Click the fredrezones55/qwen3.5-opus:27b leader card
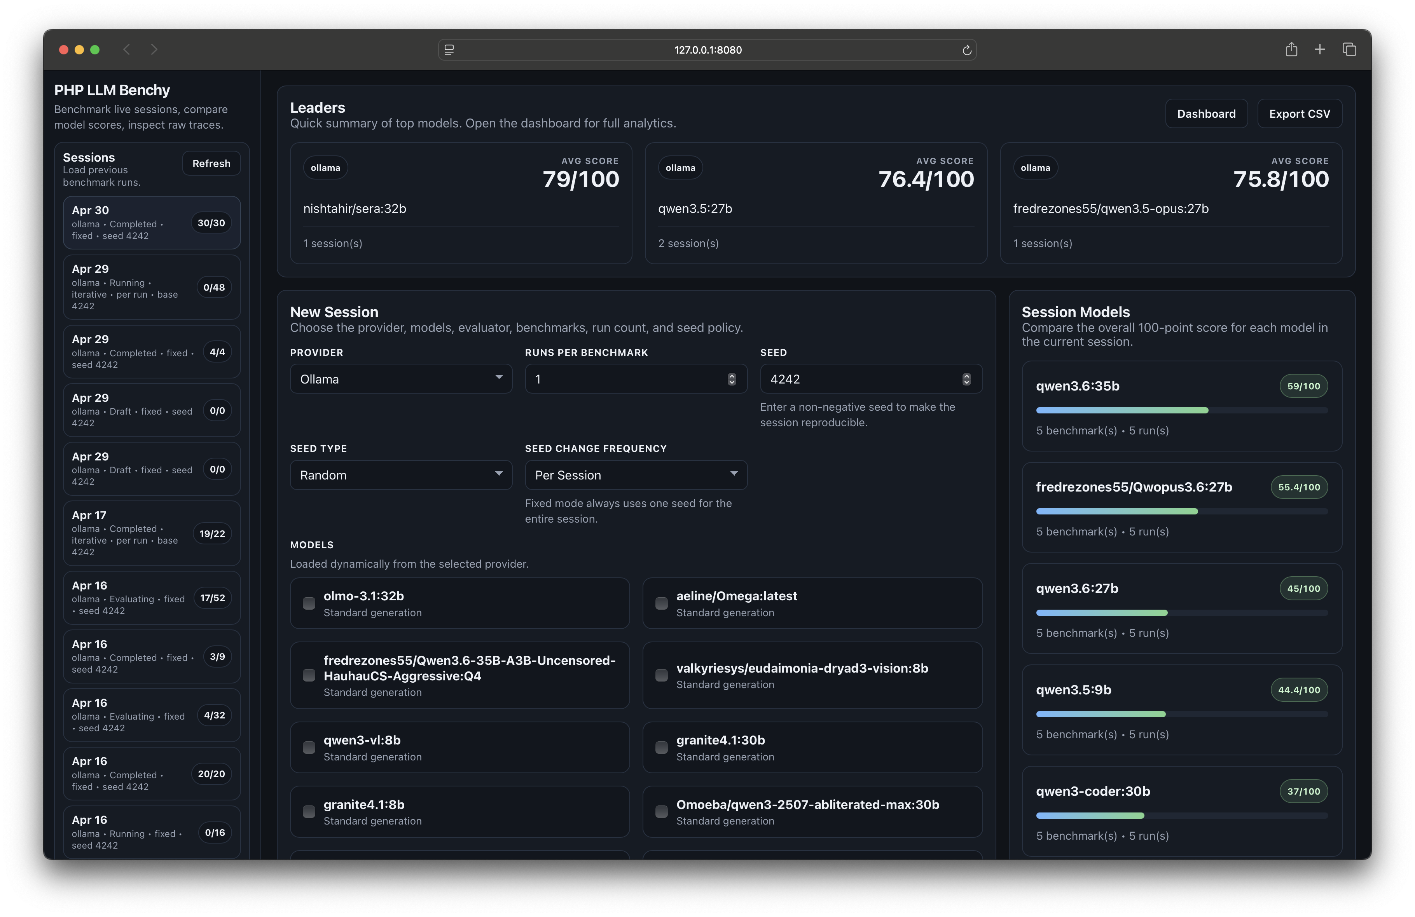The height and width of the screenshot is (917, 1415). (1170, 203)
